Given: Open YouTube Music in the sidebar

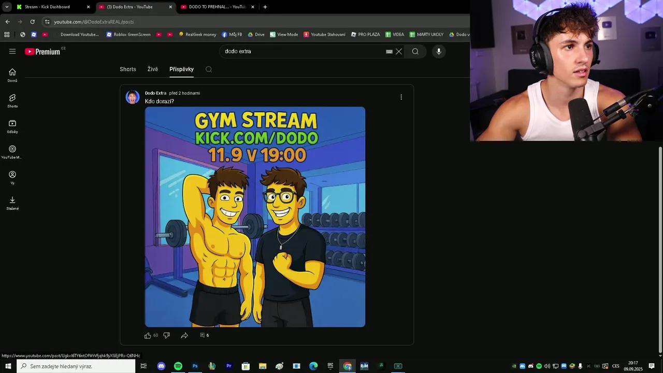Looking at the screenshot, I should point(12,152).
